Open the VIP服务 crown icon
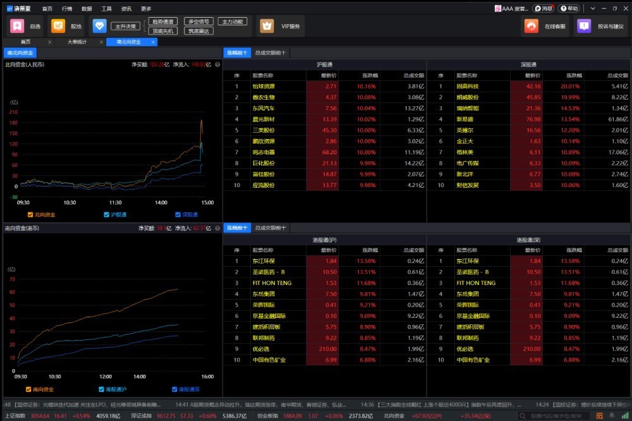The image size is (632, 421). coord(267,26)
